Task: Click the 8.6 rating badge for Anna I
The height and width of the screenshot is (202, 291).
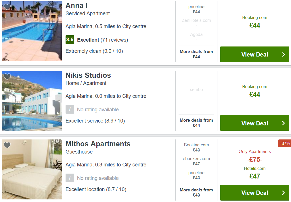Action: 70,40
